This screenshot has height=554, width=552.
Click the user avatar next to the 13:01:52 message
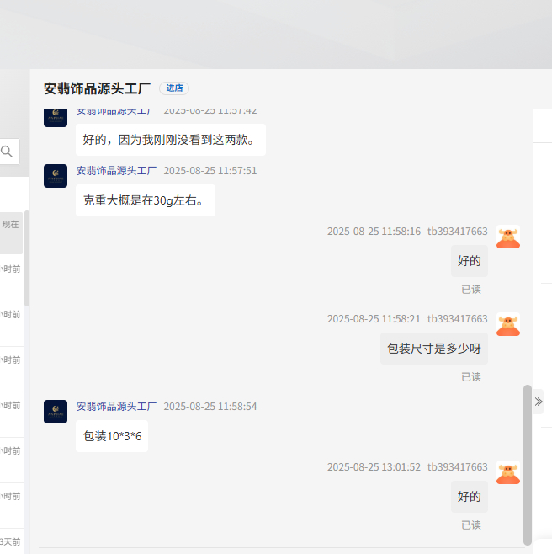[507, 473]
